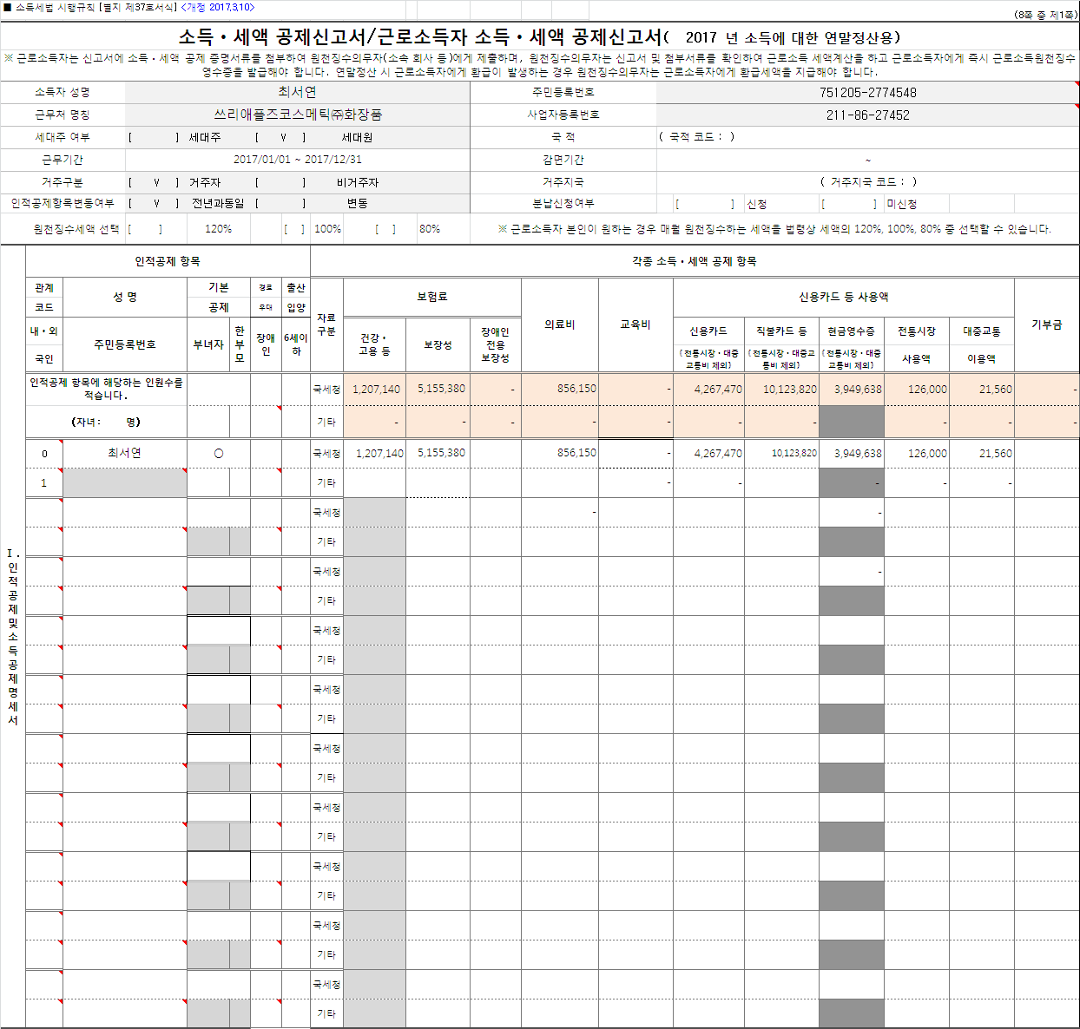Select the 80% withholding bracket box
This screenshot has width=1080, height=1029.
point(385,229)
